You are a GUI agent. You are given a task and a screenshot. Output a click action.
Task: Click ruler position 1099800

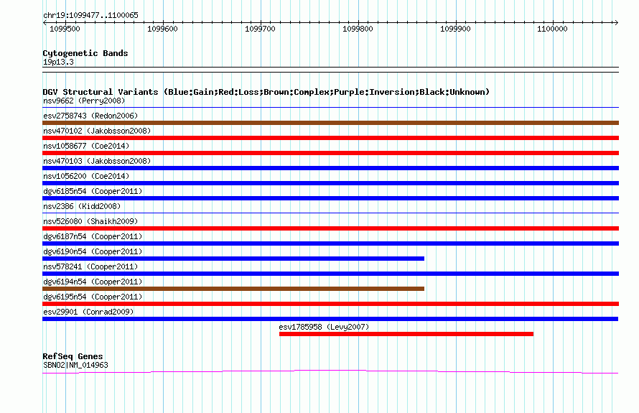pyautogui.click(x=358, y=29)
